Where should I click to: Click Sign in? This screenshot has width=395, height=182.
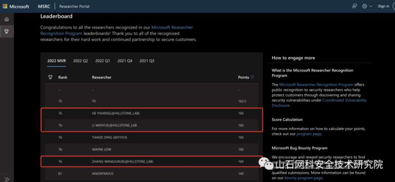[x=383, y=6]
